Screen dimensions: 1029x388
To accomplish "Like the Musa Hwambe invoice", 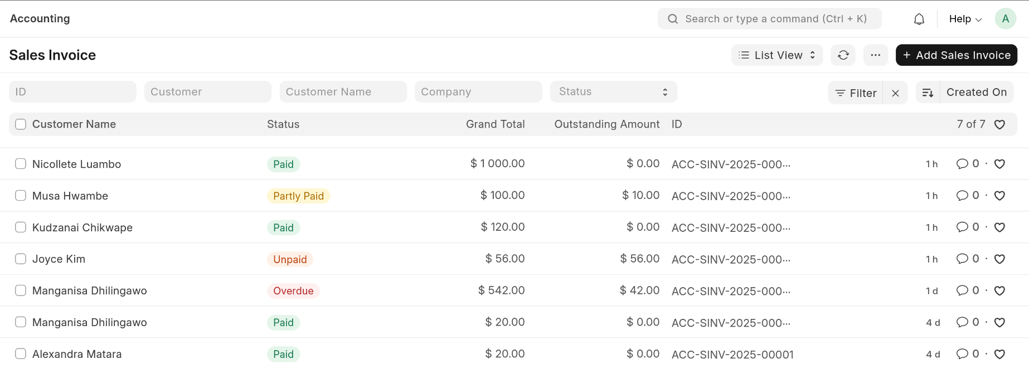I will [999, 196].
